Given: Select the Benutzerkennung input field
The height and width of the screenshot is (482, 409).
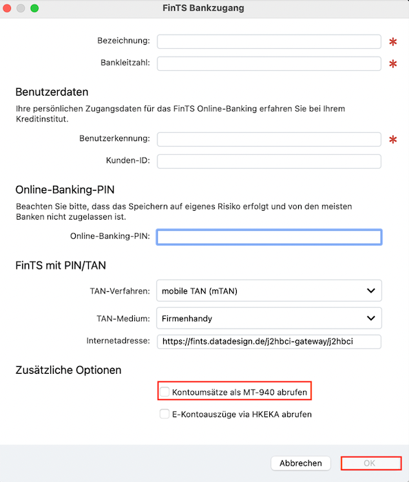Looking at the screenshot, I should point(269,139).
